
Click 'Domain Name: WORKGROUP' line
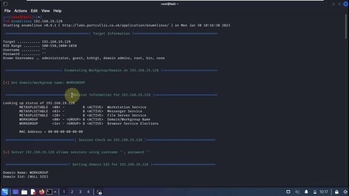(x=26, y=173)
